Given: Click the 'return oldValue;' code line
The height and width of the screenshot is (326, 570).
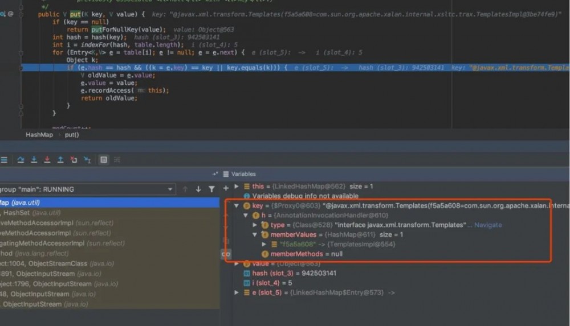Looking at the screenshot, I should click(x=109, y=98).
